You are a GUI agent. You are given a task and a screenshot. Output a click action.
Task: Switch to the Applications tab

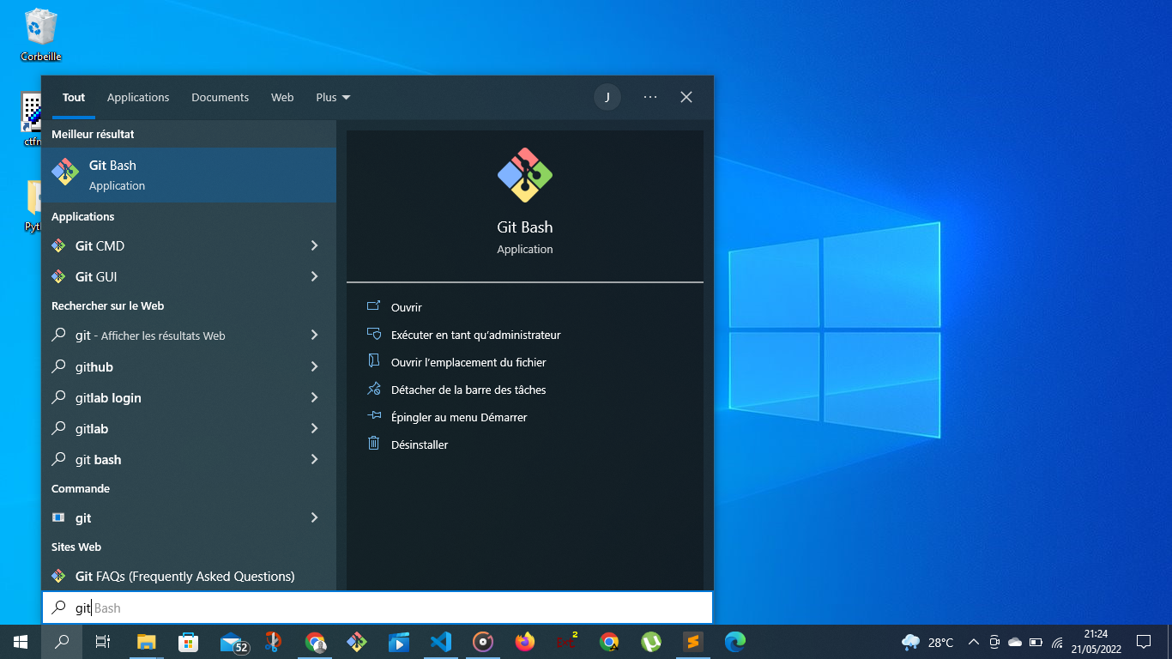click(x=138, y=98)
